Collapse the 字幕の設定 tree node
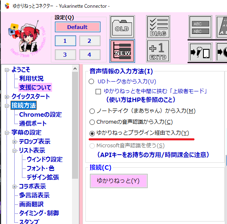 [x=7, y=133]
